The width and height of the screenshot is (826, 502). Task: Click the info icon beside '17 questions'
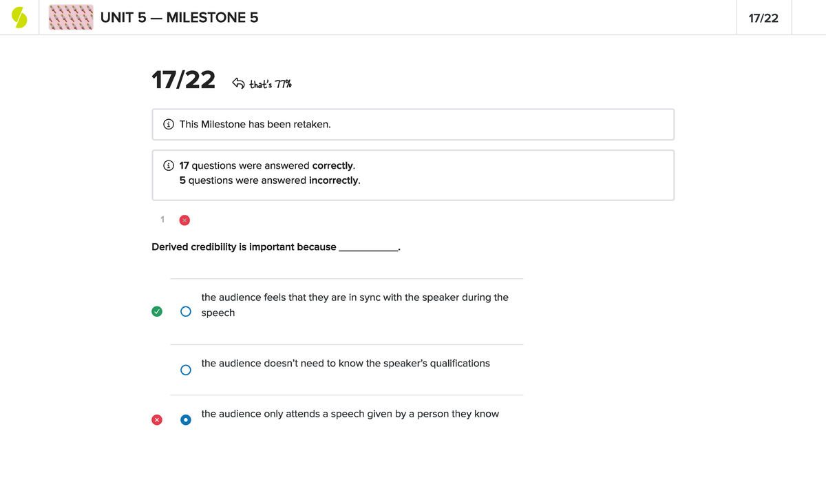(x=168, y=166)
